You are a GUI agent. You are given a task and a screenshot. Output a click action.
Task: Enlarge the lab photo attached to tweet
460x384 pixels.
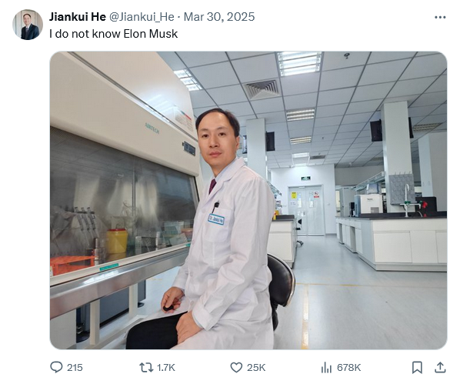coord(248,200)
